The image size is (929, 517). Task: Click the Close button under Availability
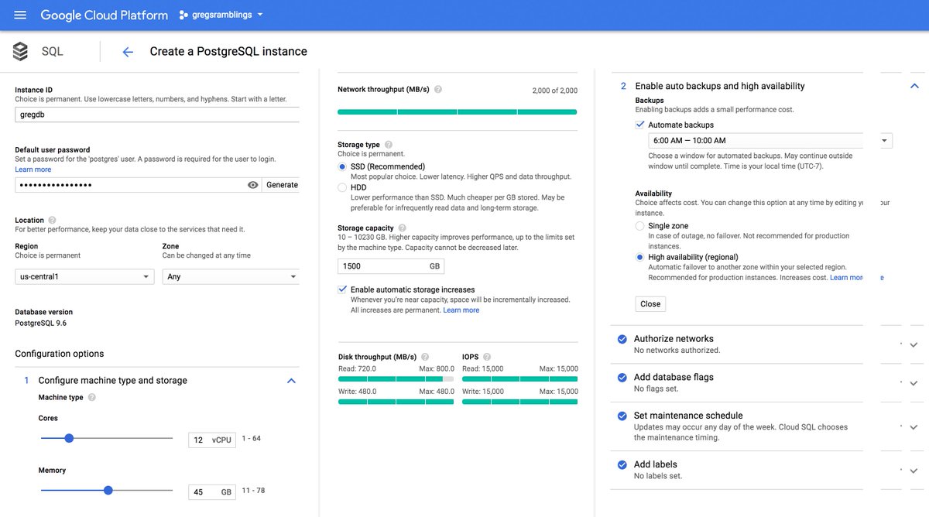tap(650, 304)
